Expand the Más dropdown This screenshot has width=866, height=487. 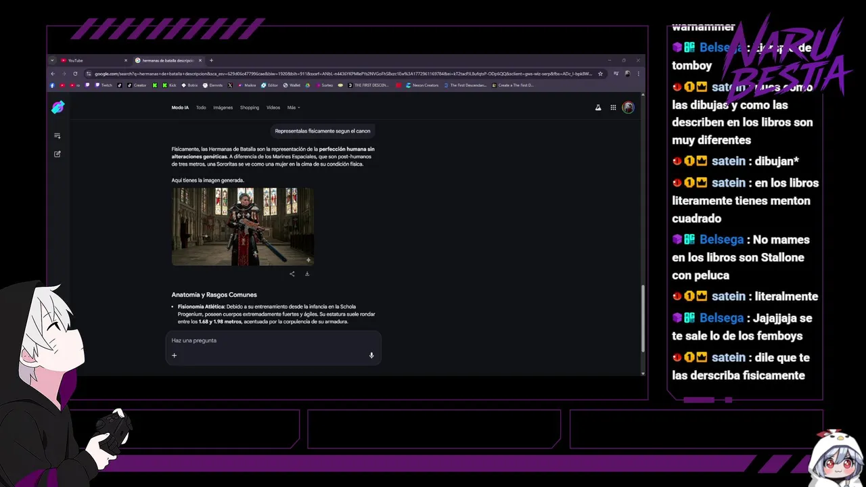[x=293, y=108]
